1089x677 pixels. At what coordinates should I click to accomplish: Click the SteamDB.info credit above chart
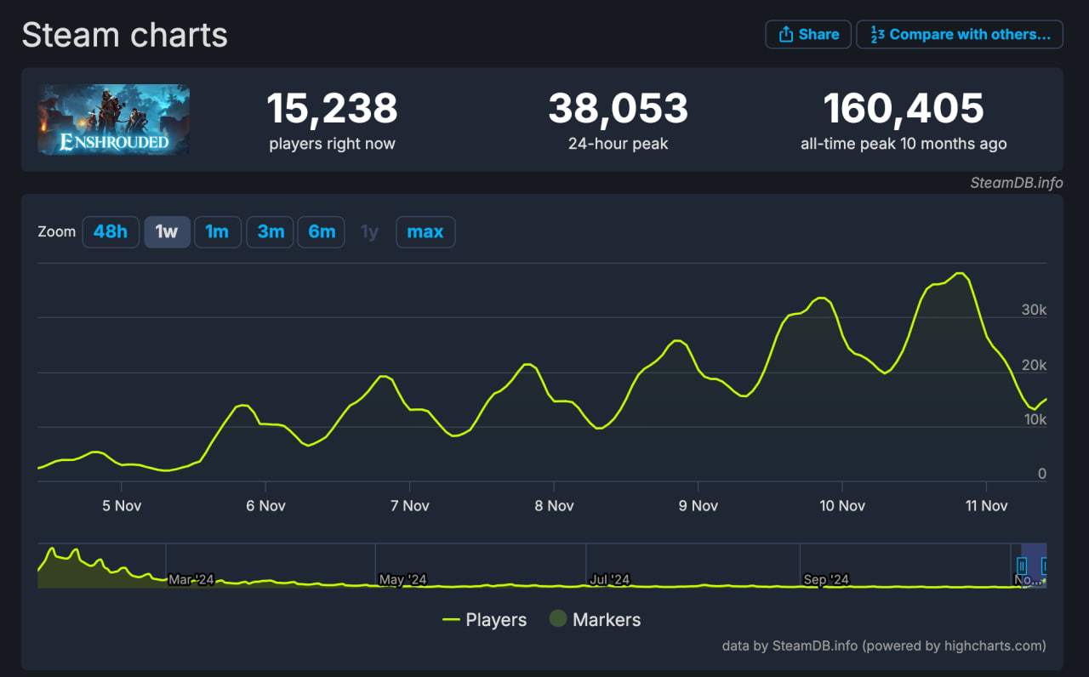[x=1016, y=183]
